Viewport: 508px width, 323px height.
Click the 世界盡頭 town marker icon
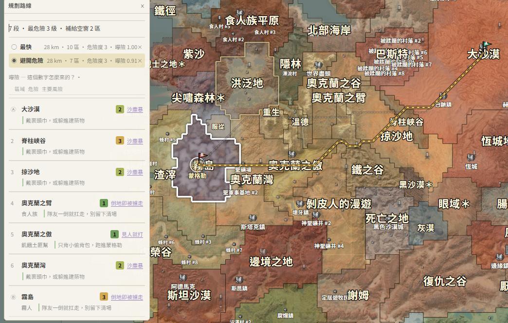click(318, 66)
